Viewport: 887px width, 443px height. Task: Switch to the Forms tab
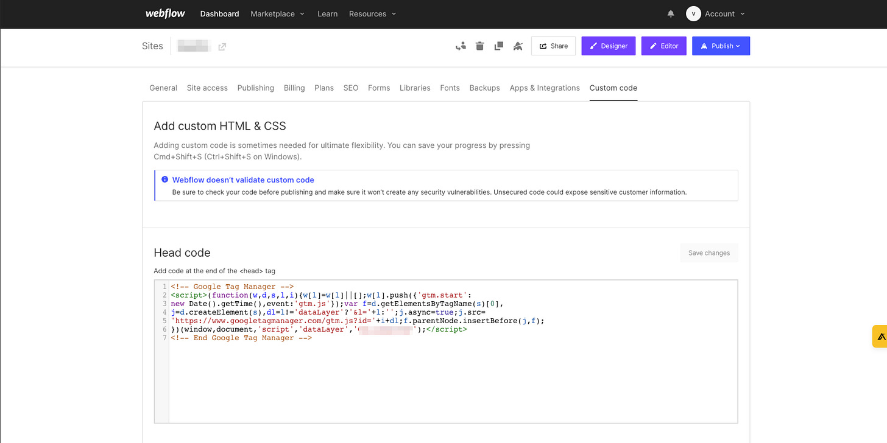tap(379, 88)
